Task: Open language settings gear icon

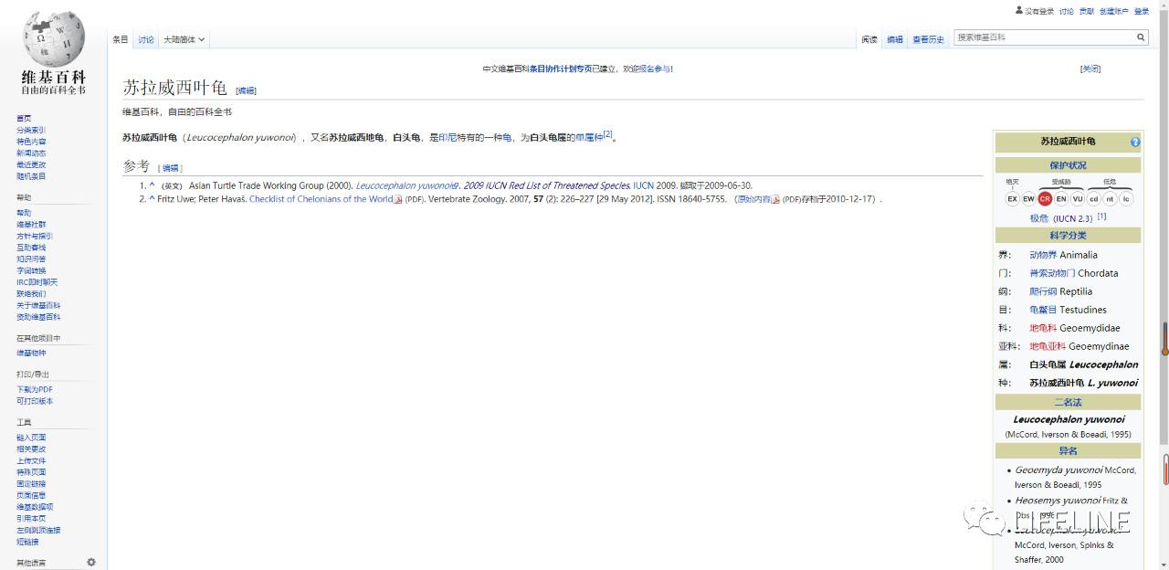Action: [91, 562]
